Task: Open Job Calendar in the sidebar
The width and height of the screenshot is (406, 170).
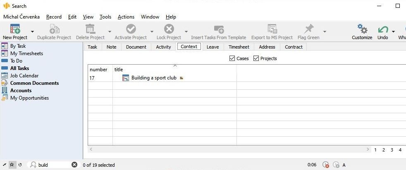Action: pyautogui.click(x=24, y=76)
